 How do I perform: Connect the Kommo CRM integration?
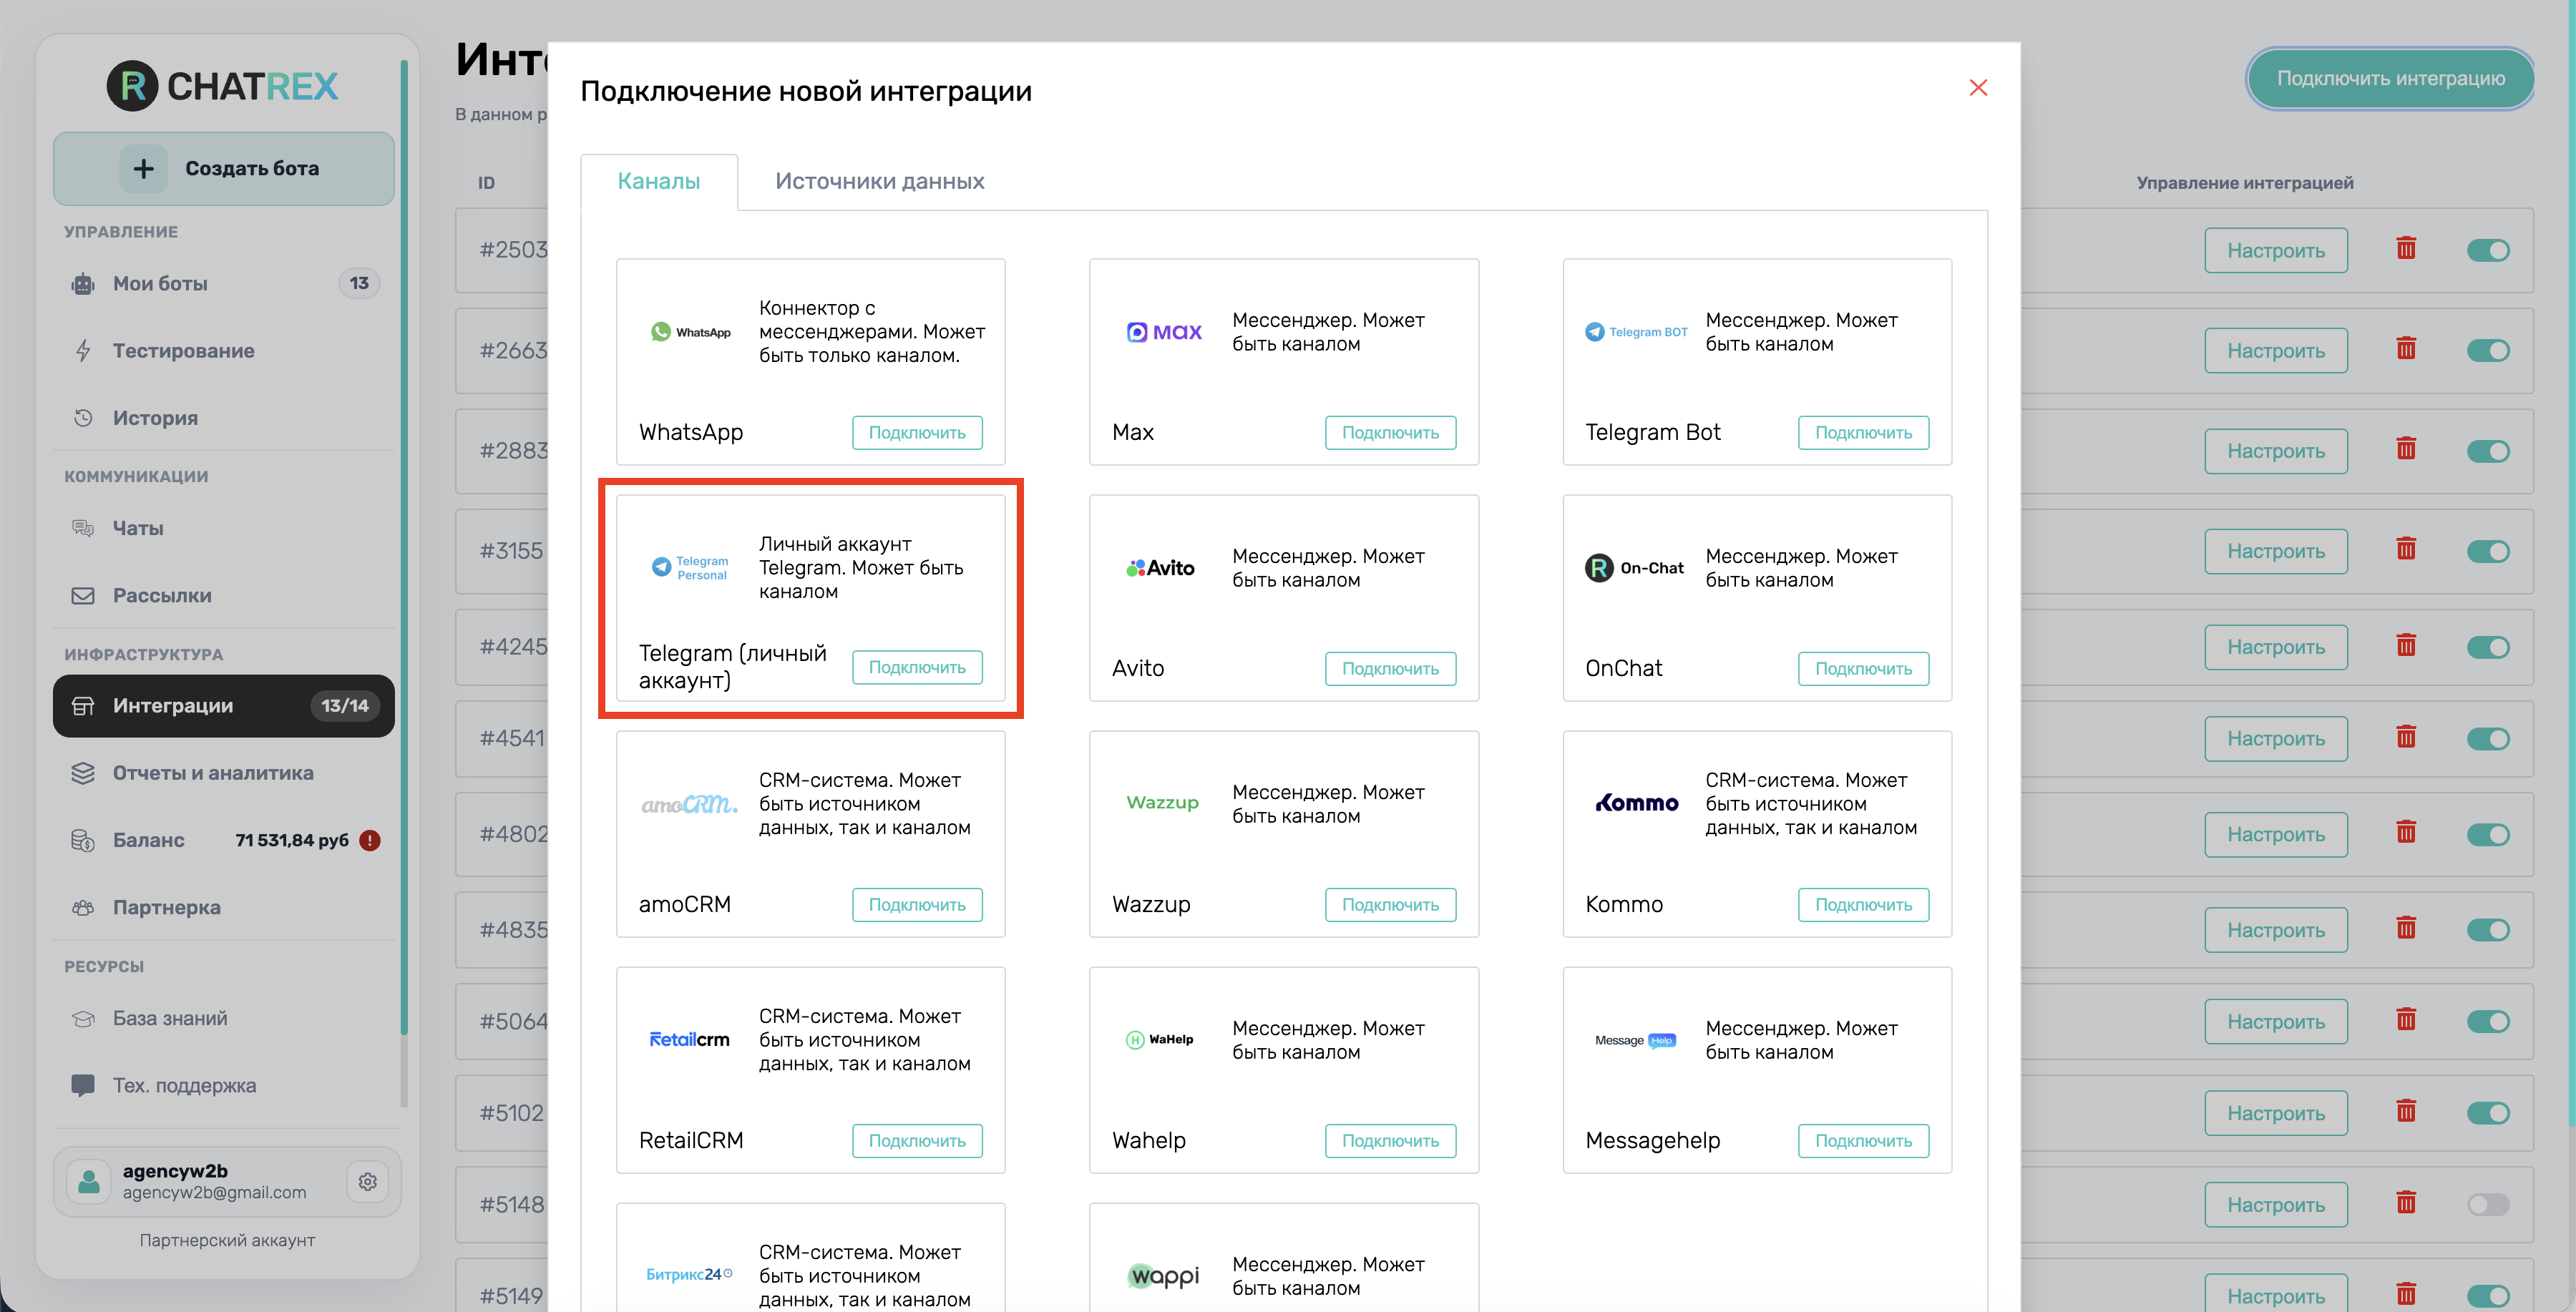(x=1863, y=905)
